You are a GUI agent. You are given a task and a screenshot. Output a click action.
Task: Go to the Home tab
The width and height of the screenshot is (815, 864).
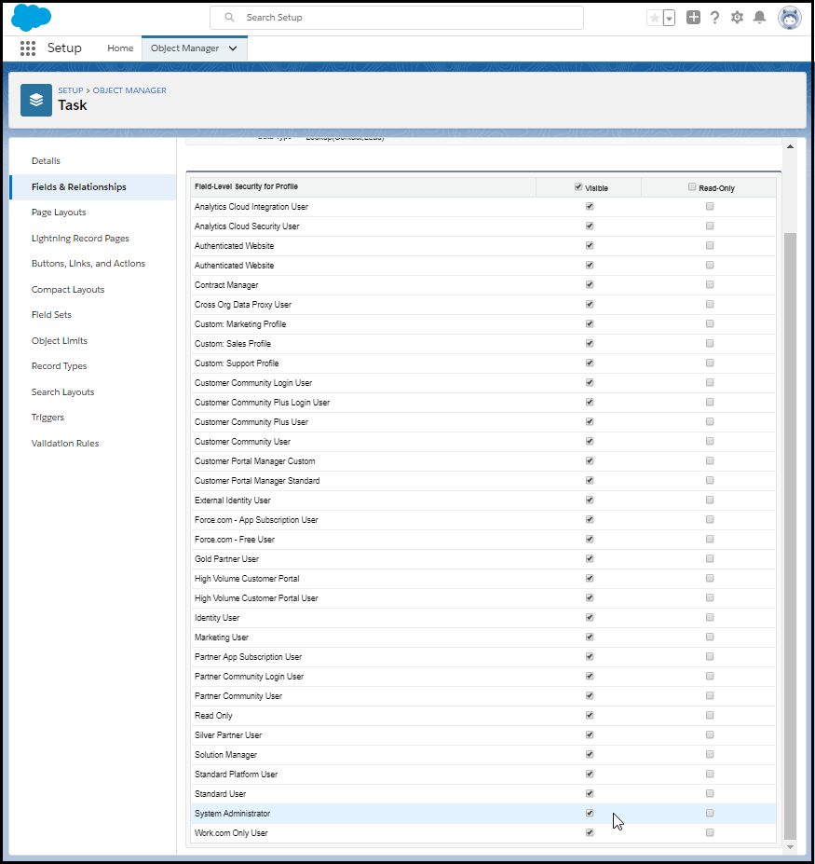[x=120, y=48]
